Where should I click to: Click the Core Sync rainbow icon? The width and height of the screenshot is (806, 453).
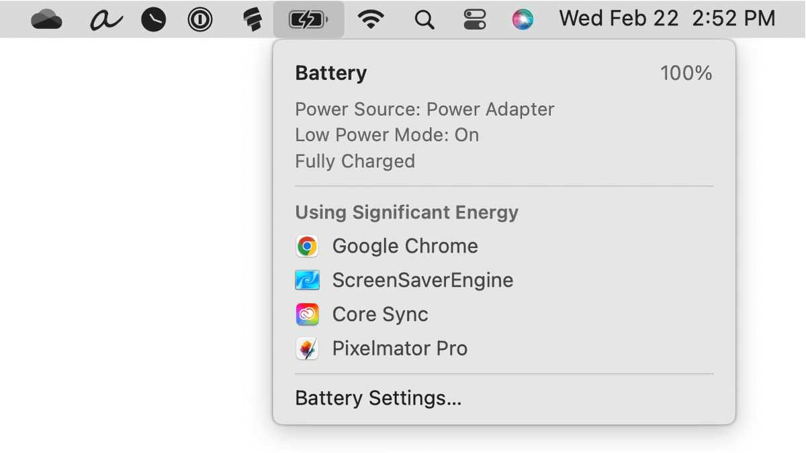pos(307,315)
